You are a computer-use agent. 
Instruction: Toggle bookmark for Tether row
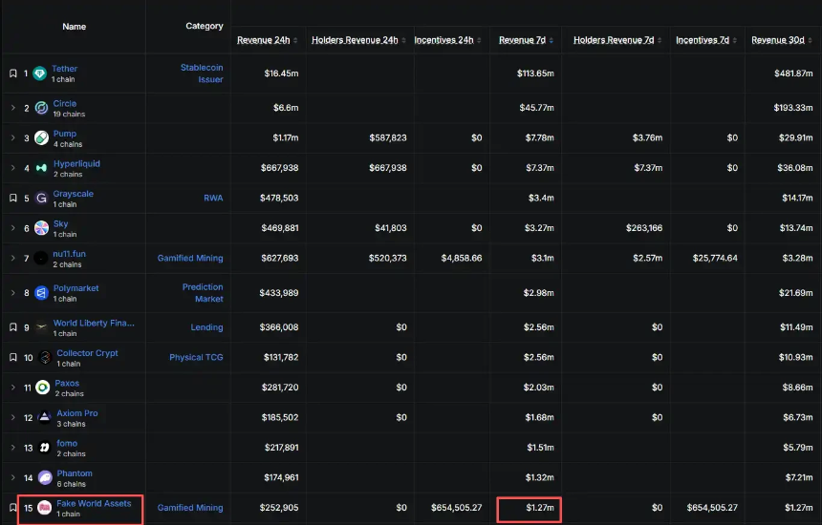[13, 73]
